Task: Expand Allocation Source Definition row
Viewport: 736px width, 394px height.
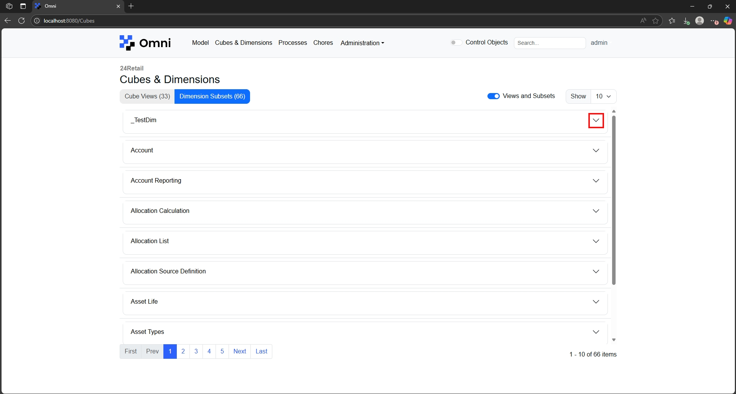Action: (x=596, y=271)
